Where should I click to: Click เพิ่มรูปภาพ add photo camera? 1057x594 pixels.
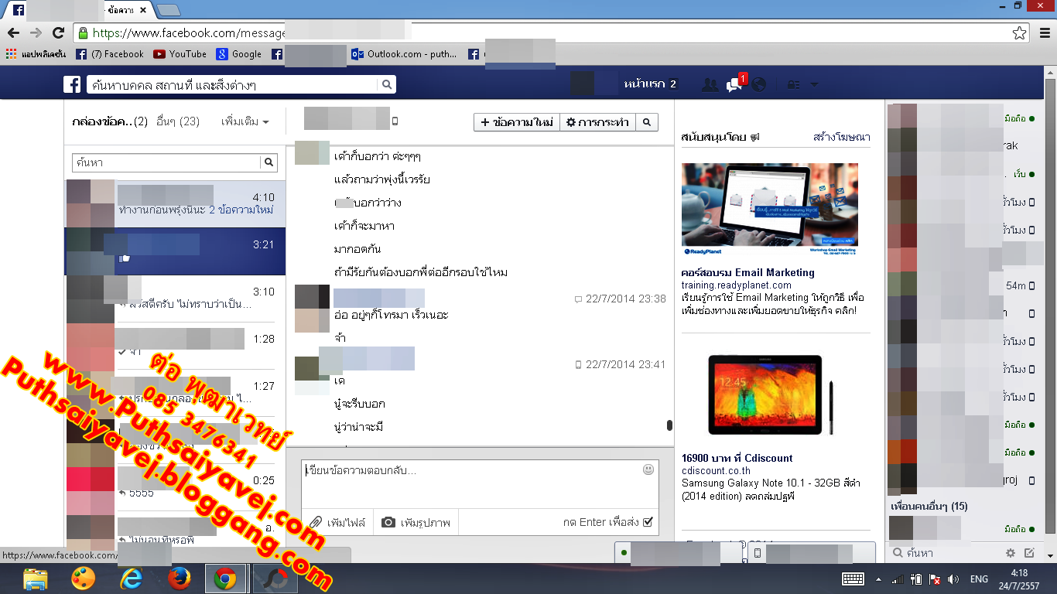click(x=416, y=522)
